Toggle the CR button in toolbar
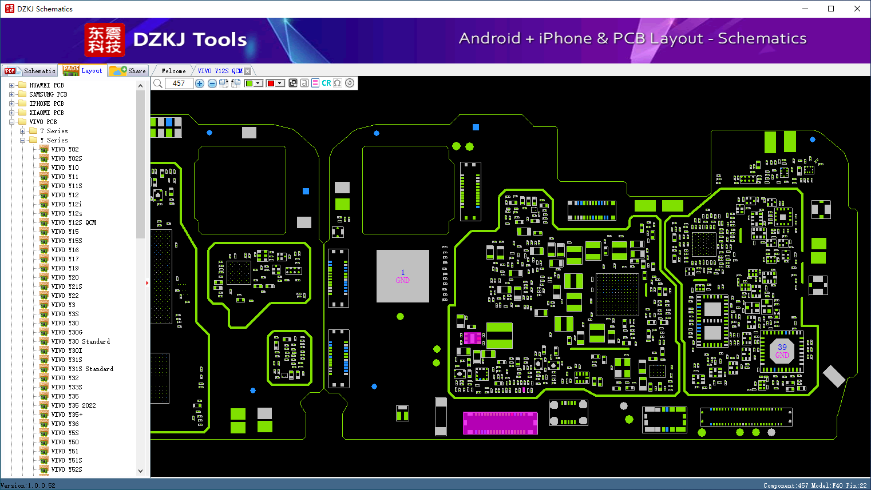 [x=326, y=83]
